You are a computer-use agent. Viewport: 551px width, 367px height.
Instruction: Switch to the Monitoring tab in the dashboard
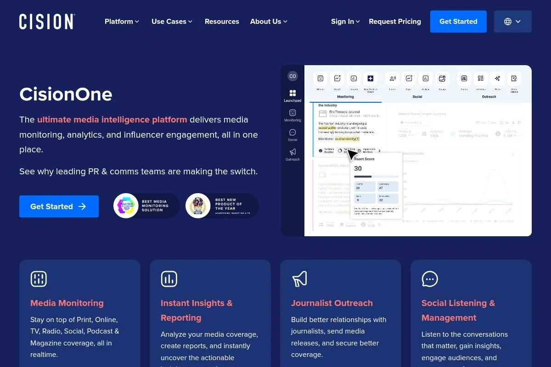[x=345, y=97]
